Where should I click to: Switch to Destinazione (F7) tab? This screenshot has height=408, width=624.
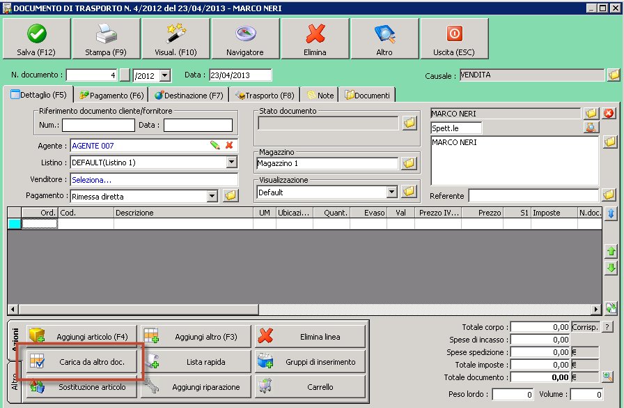pos(189,96)
